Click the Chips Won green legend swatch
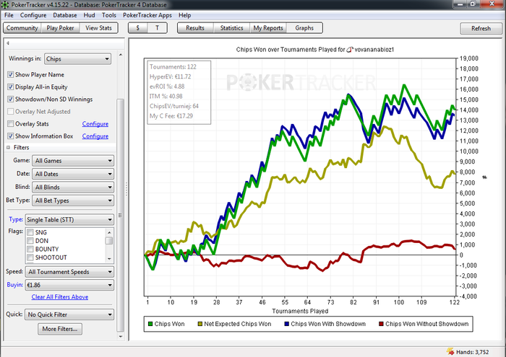The width and height of the screenshot is (506, 357). [x=150, y=324]
